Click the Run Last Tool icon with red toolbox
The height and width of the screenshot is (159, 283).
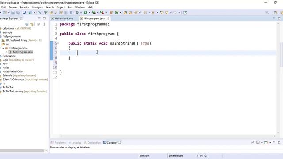[102, 12]
